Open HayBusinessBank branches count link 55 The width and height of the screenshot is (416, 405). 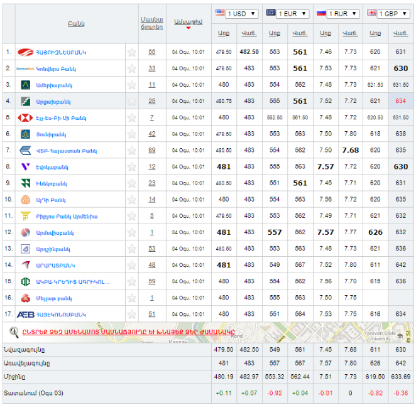pos(151,52)
